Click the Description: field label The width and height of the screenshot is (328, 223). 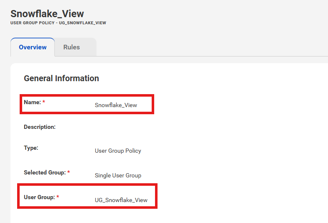40,127
